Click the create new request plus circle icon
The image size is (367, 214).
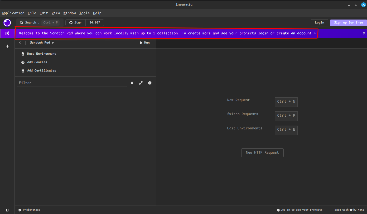tap(150, 83)
